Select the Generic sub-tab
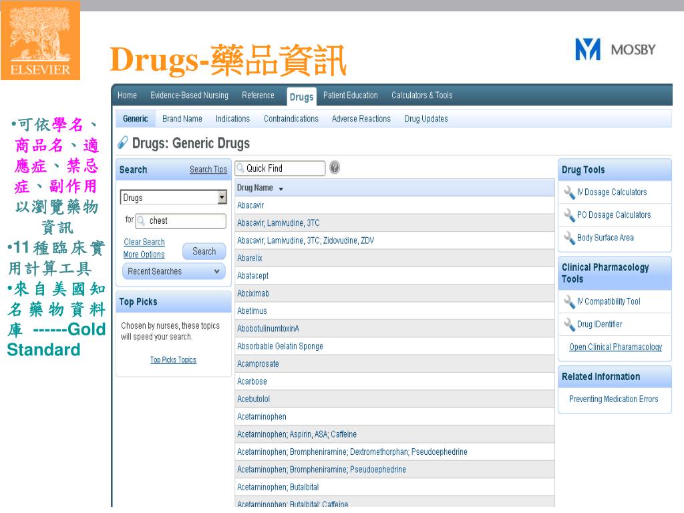 pos(135,119)
